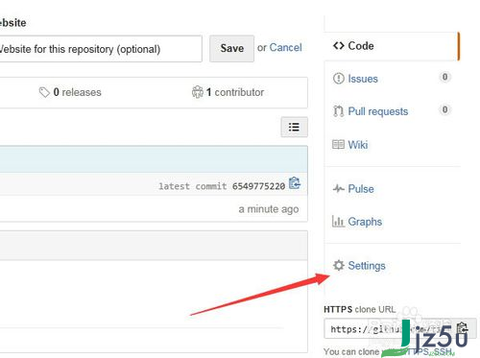
Task: Click the Pull requests count badge
Action: (x=444, y=109)
